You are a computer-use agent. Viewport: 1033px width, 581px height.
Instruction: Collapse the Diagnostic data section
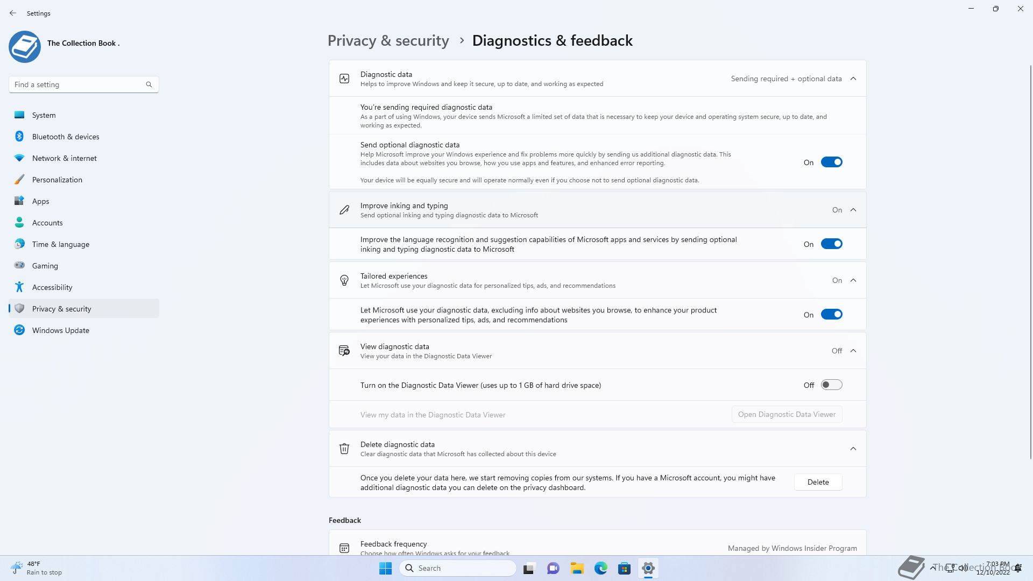click(x=853, y=79)
